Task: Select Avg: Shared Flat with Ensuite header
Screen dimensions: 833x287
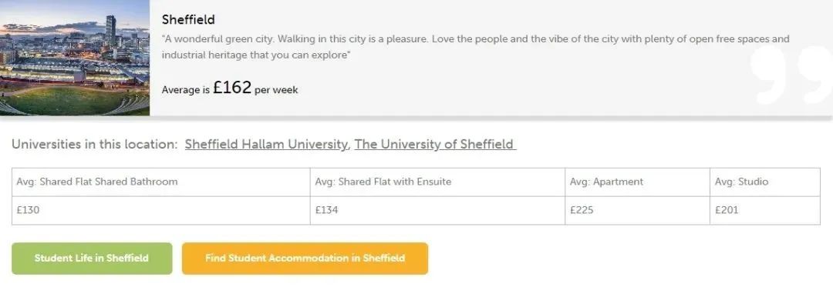Action: pyautogui.click(x=438, y=182)
